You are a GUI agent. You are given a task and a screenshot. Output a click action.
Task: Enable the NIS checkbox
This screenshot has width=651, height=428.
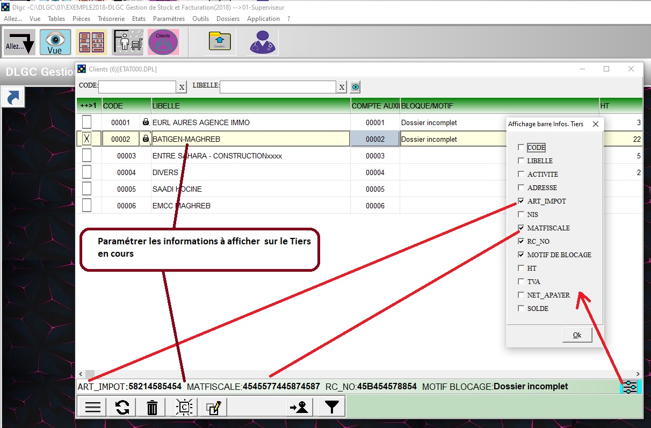[x=521, y=214]
